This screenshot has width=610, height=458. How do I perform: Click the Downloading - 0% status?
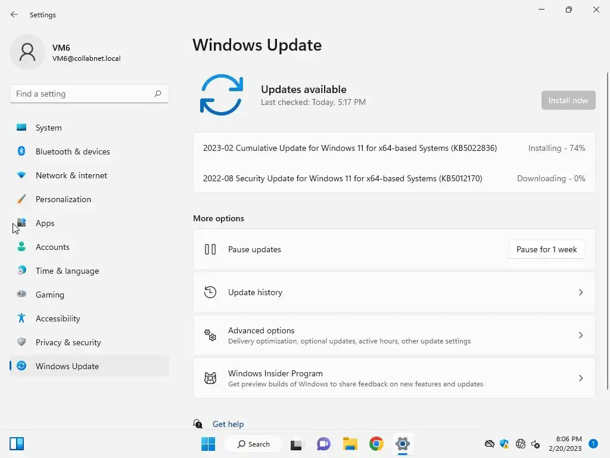[551, 178]
